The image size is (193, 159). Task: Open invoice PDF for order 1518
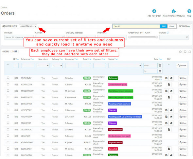click(x=167, y=117)
